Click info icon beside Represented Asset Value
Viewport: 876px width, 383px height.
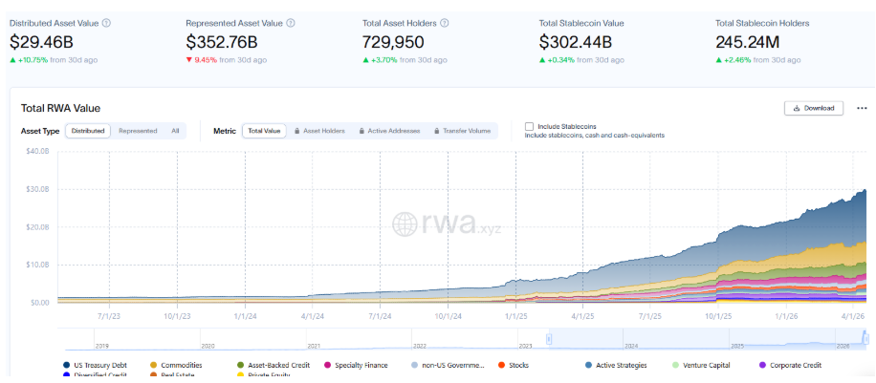click(291, 22)
